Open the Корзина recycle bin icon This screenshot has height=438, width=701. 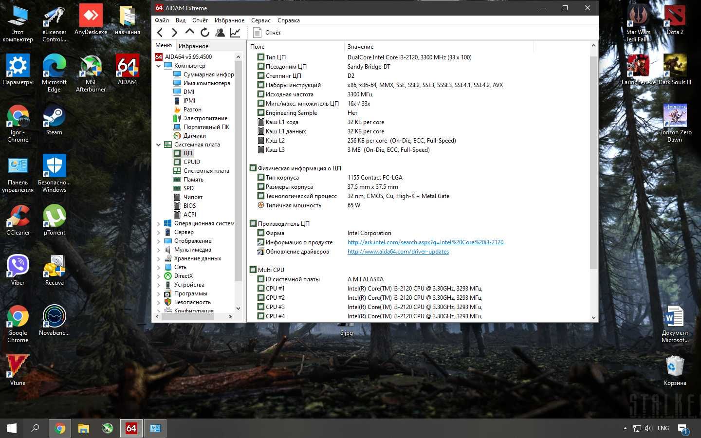(675, 370)
